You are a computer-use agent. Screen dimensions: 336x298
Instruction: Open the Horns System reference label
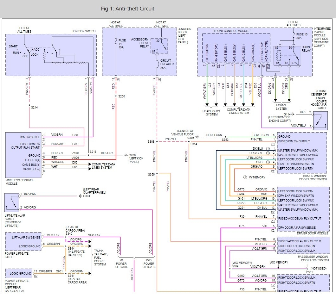tap(281, 107)
